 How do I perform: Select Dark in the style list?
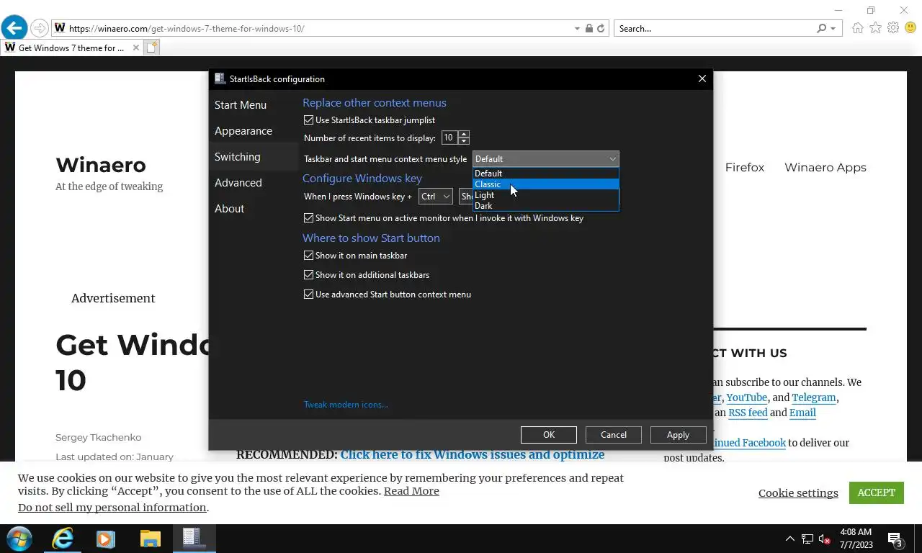pos(545,206)
